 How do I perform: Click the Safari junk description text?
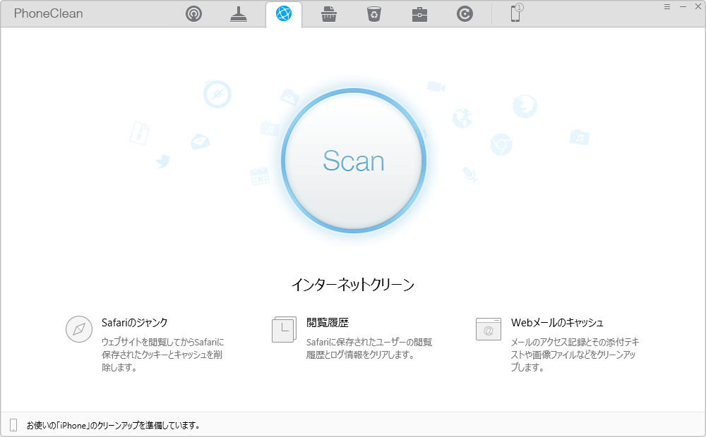click(x=162, y=355)
